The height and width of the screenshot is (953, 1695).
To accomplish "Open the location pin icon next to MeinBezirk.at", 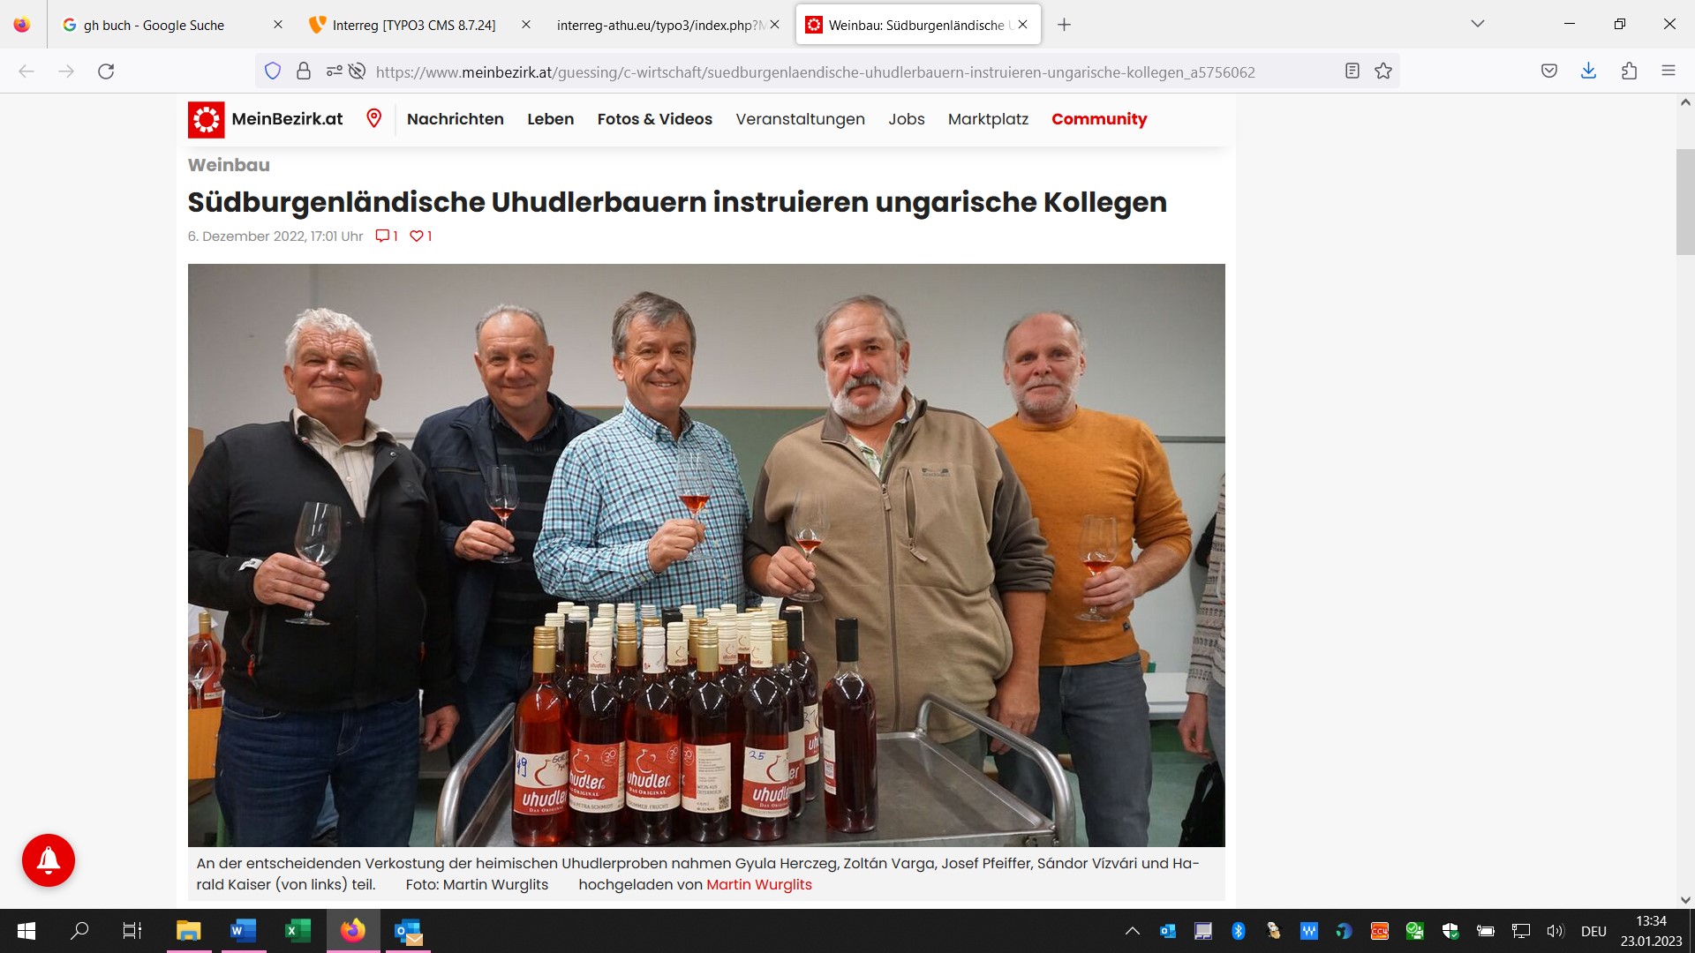I will 374,119.
